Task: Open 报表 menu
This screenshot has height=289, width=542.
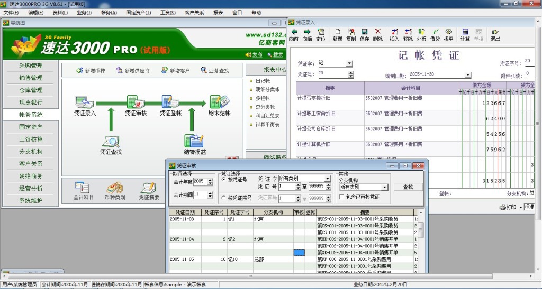Action: click(x=218, y=12)
